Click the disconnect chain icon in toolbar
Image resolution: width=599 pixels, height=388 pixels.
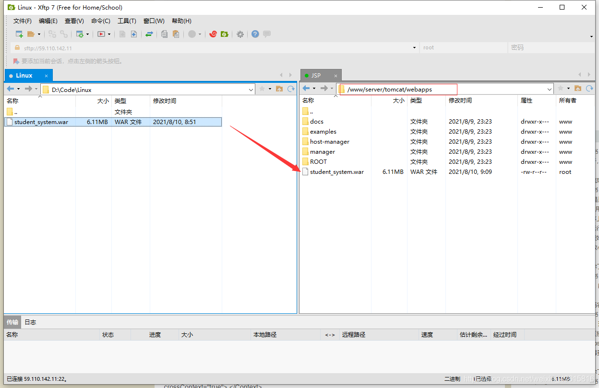[x=63, y=34]
